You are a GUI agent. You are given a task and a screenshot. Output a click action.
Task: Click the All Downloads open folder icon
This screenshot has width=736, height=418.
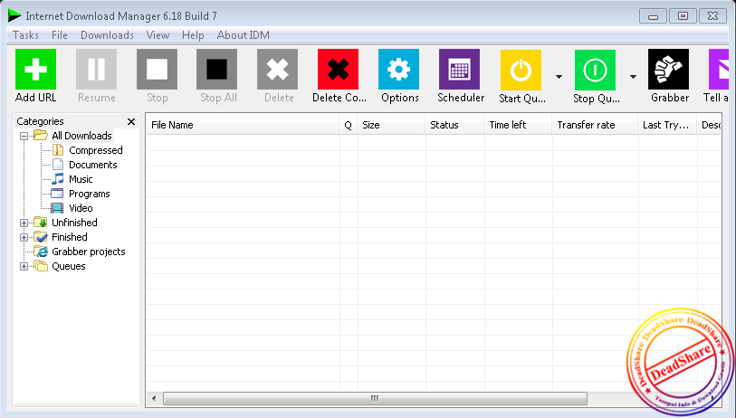pyautogui.click(x=41, y=136)
